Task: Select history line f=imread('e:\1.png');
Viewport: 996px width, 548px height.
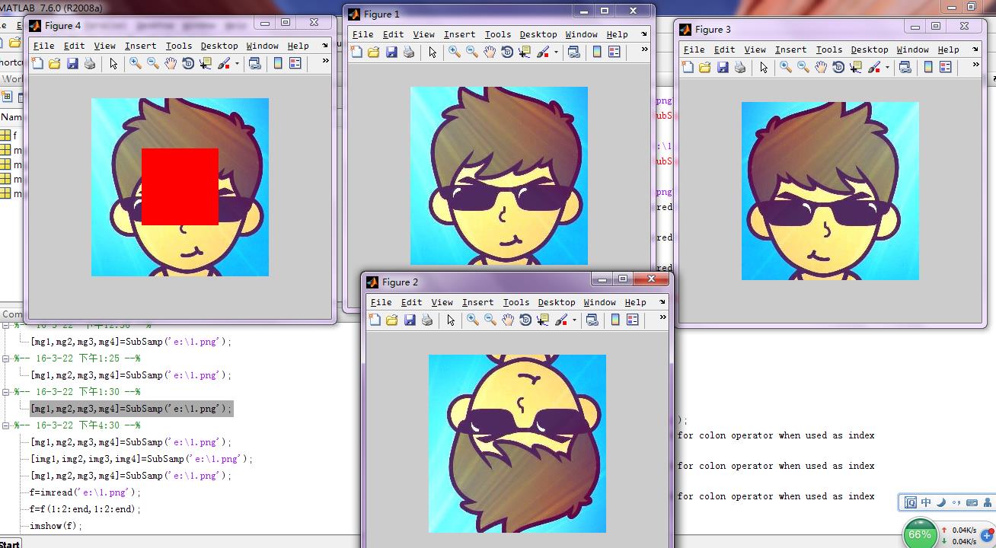Action: (x=85, y=492)
